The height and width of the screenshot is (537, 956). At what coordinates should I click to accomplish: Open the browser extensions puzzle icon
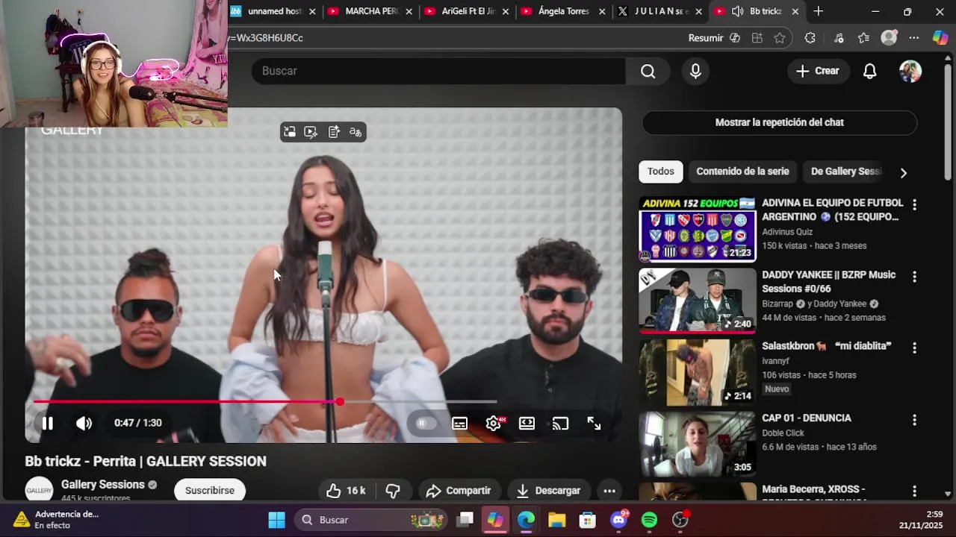[810, 38]
